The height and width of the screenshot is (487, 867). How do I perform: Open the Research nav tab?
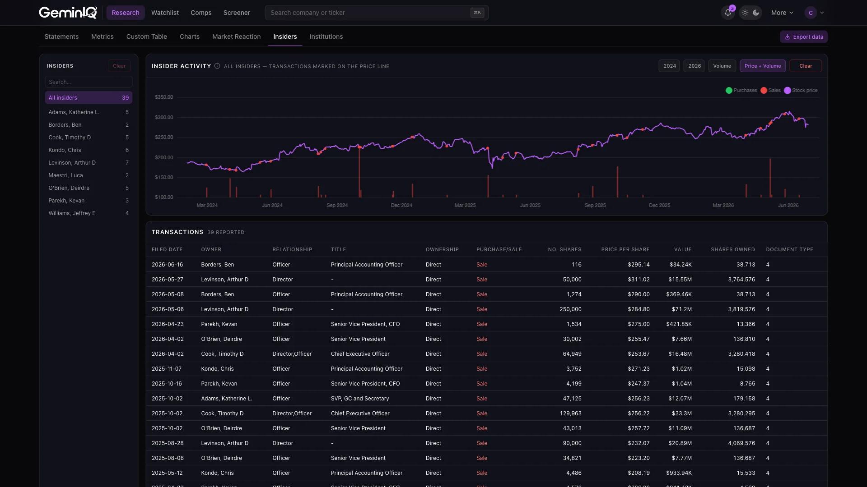(x=126, y=13)
